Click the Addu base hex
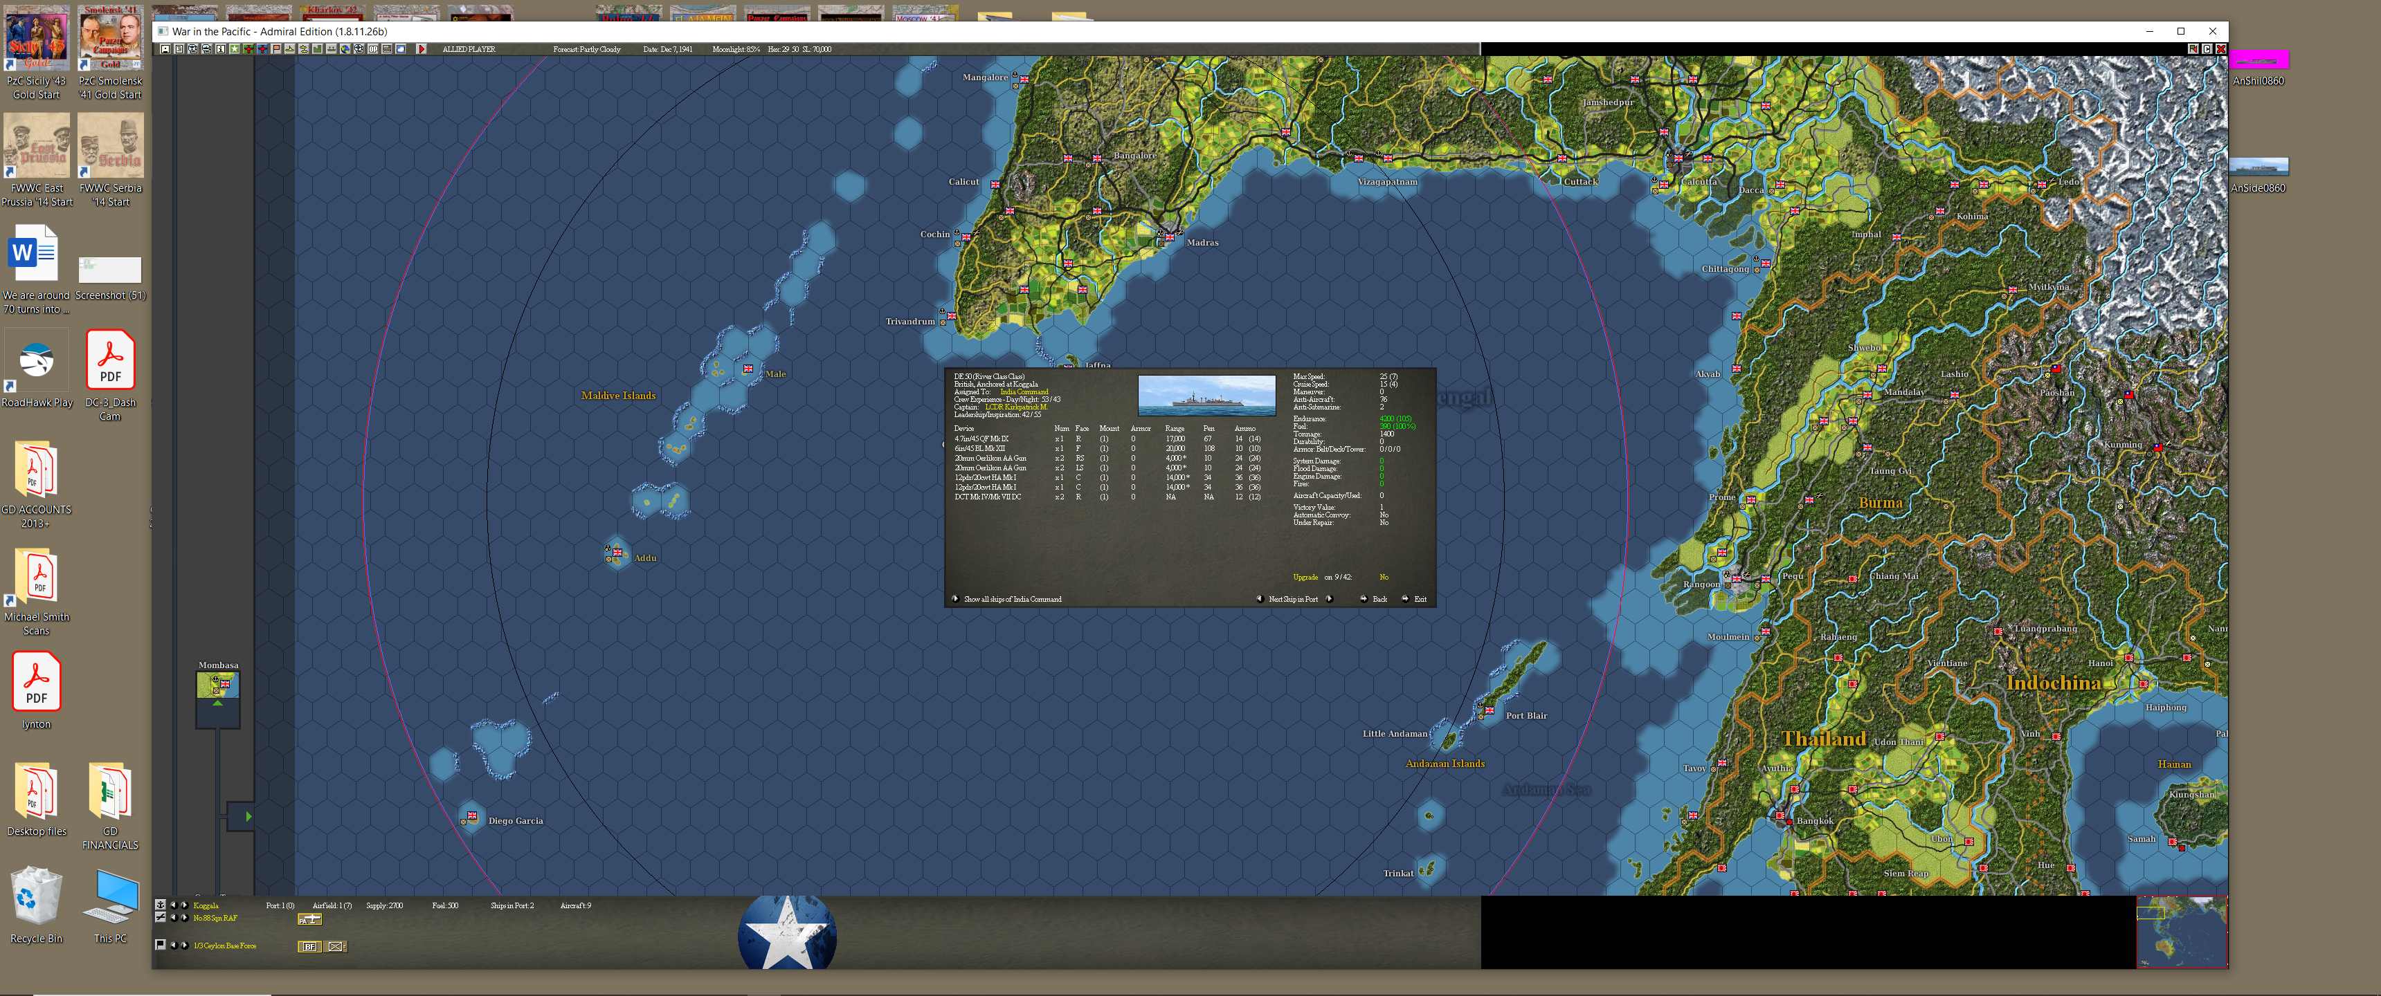This screenshot has height=996, width=2381. click(617, 553)
